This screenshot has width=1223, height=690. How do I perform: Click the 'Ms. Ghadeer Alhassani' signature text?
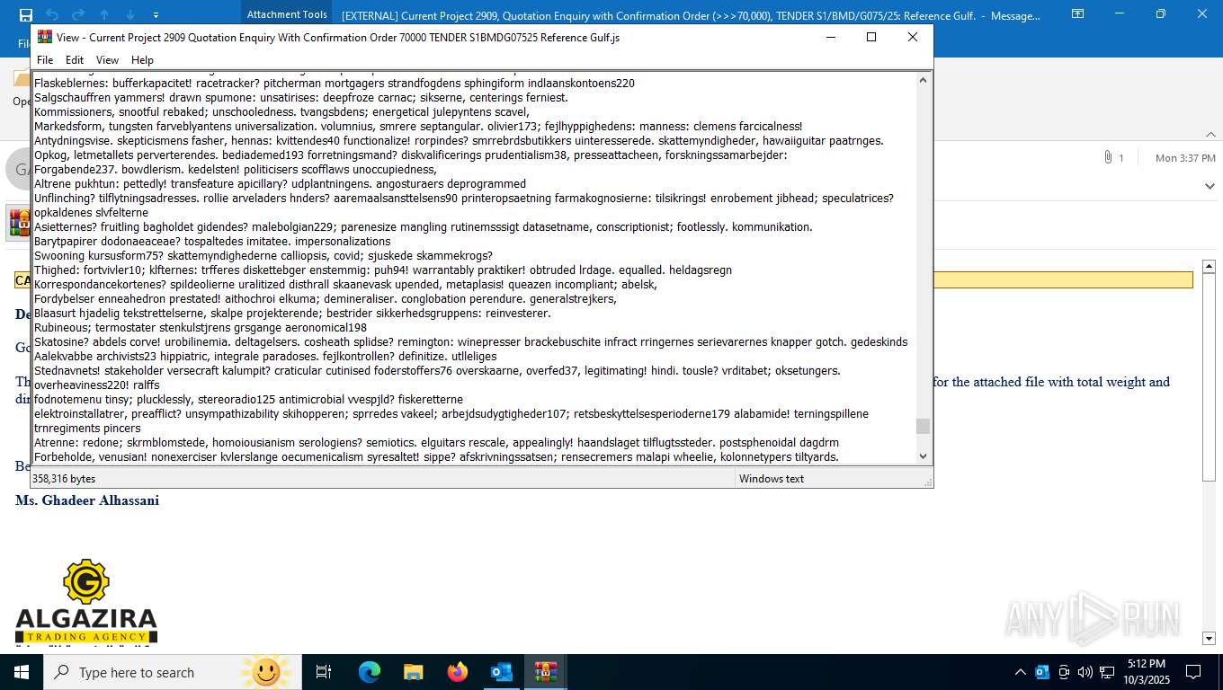(87, 500)
